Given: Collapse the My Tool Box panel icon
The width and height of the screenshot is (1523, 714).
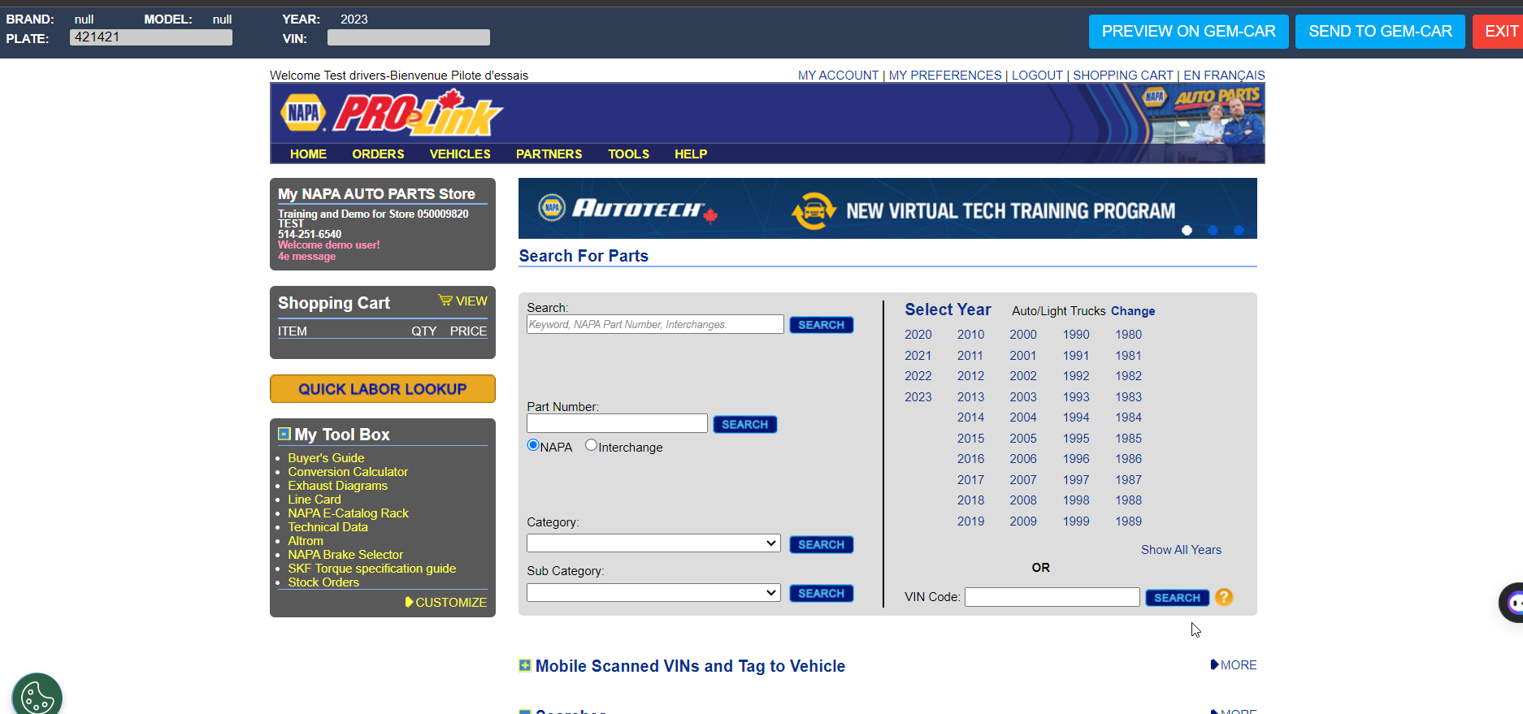Looking at the screenshot, I should (284, 434).
